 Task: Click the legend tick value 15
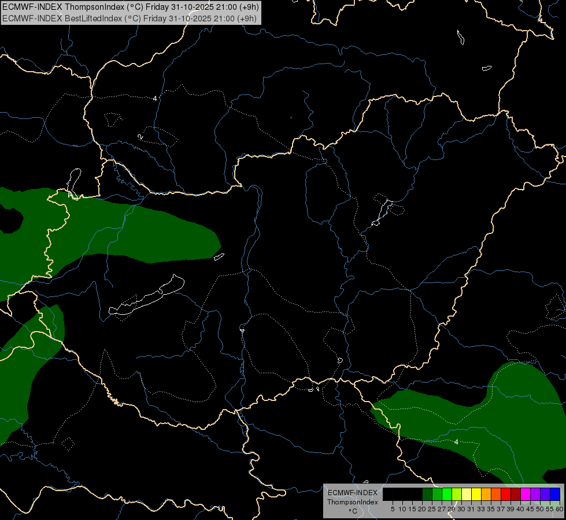click(413, 509)
